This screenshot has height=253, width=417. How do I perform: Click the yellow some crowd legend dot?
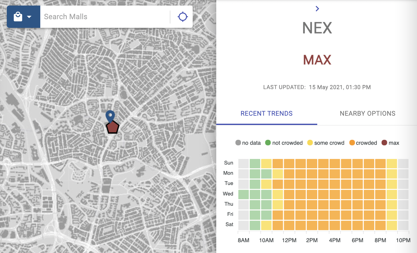310,143
